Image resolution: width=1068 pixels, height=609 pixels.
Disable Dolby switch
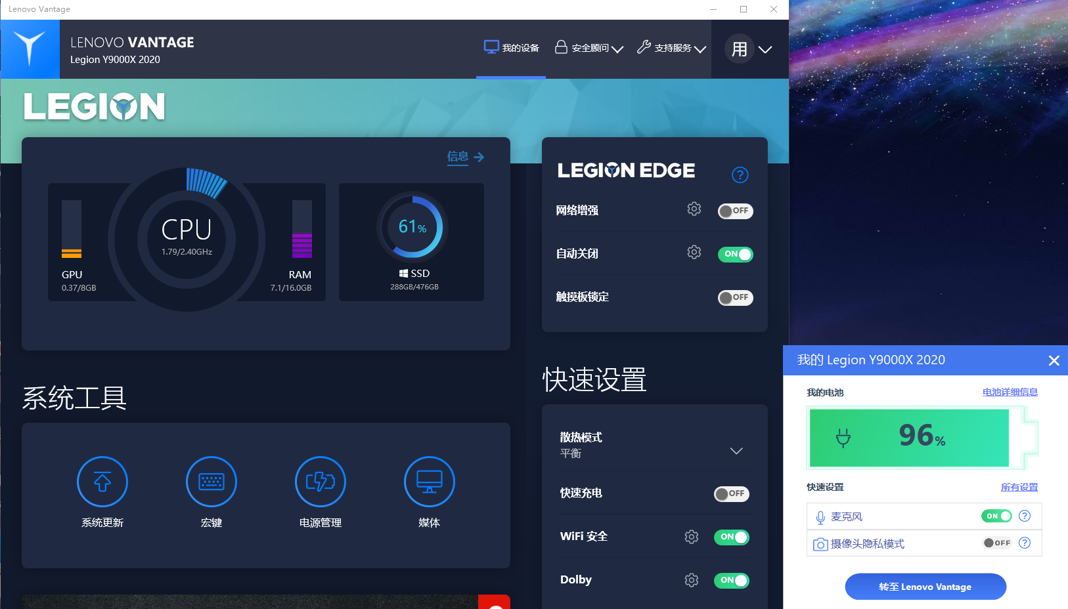tap(732, 580)
